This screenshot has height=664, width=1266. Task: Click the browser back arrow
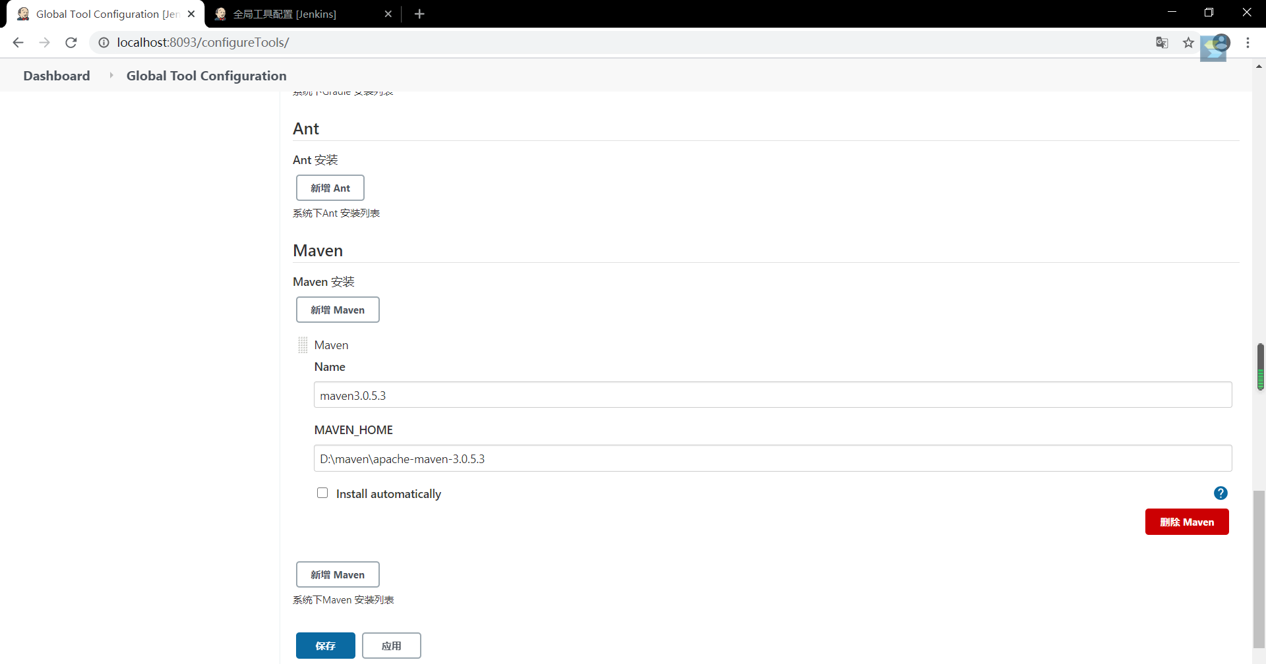tap(18, 42)
